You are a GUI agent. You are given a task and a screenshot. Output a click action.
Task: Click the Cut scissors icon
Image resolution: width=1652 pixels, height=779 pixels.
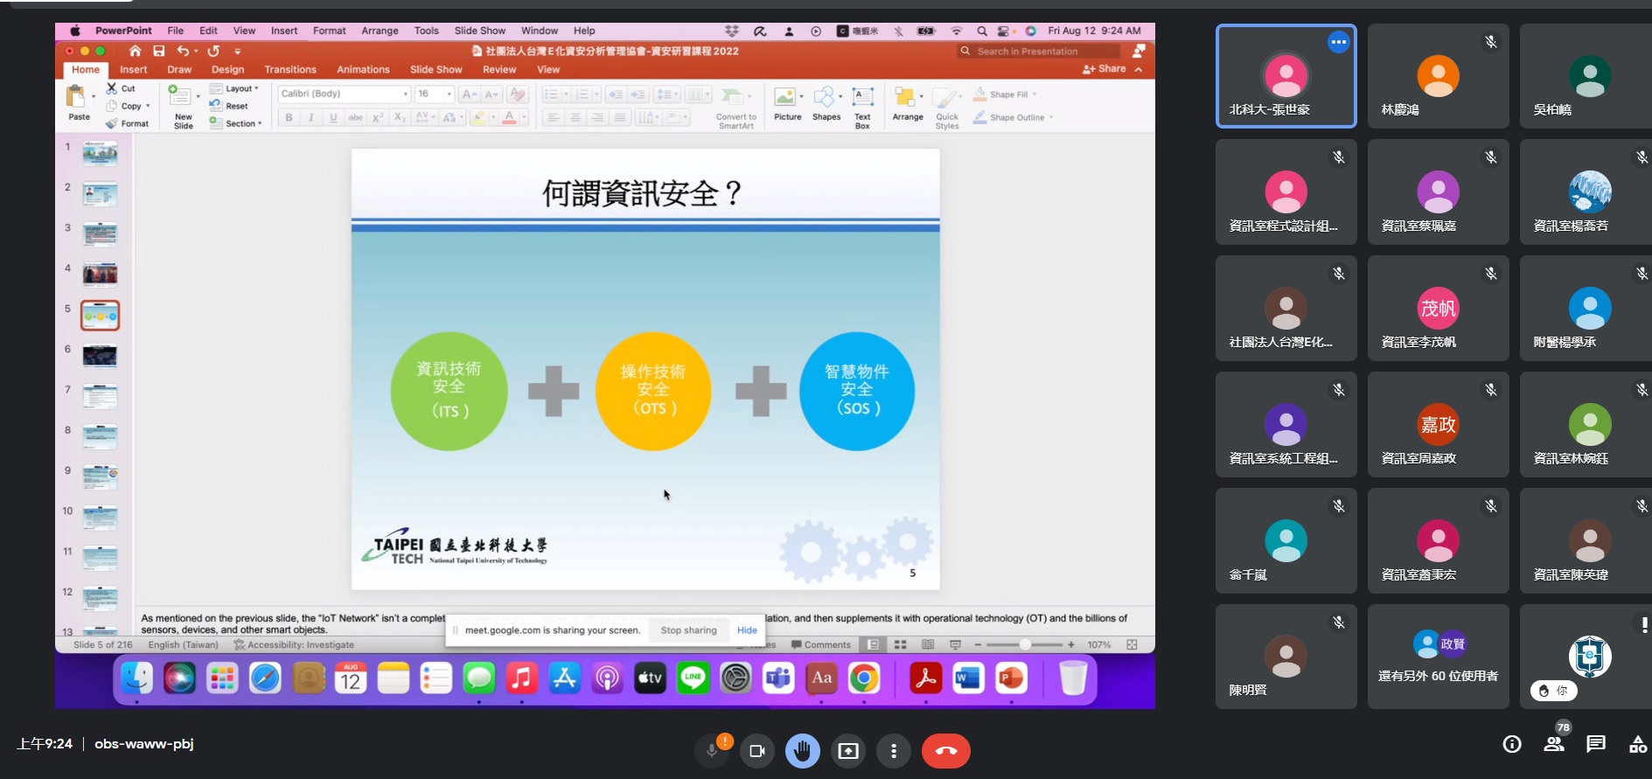(x=112, y=88)
